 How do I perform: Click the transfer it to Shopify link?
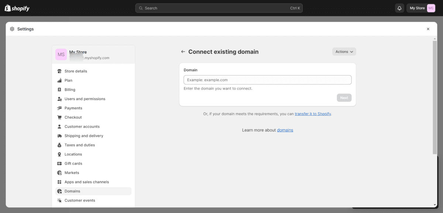click(313, 114)
